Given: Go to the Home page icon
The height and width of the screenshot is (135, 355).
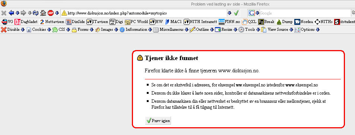Looking at the screenshot, I should tap(43, 13).
